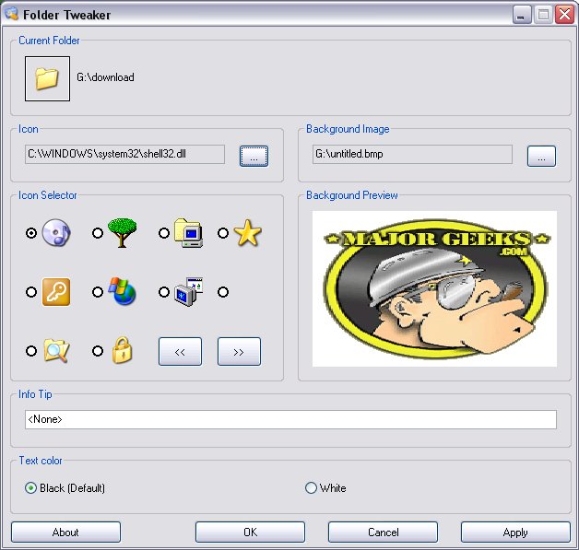Click the gold padlock icon
Screen dimensions: 579x550
tap(123, 350)
